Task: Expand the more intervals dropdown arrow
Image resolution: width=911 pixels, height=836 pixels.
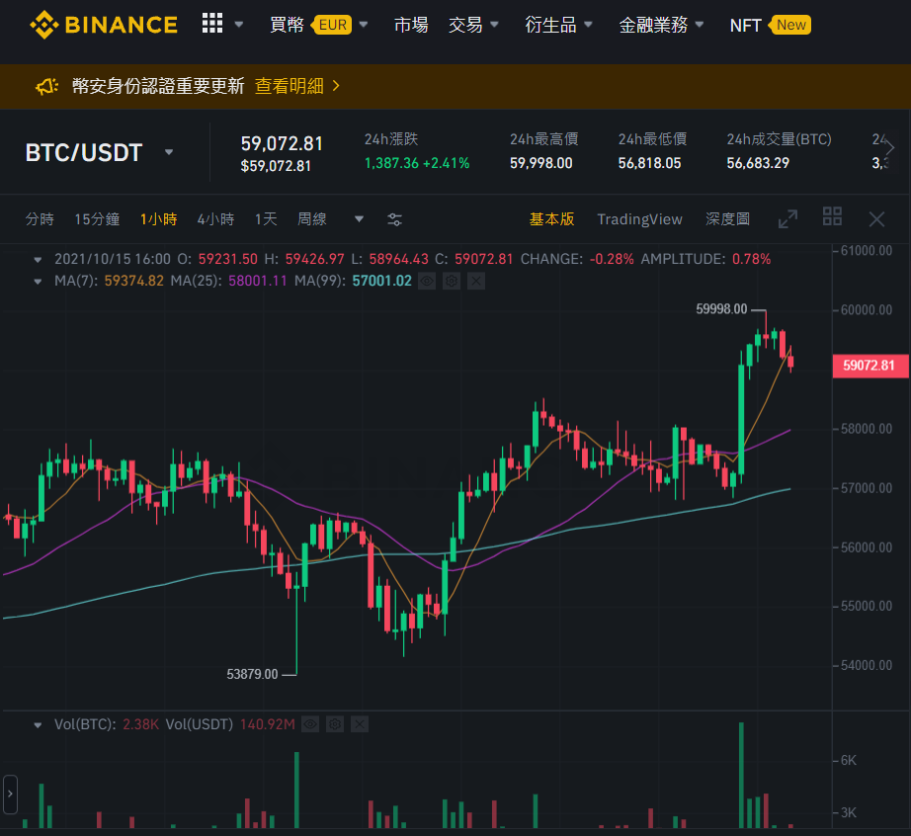Action: 359,219
